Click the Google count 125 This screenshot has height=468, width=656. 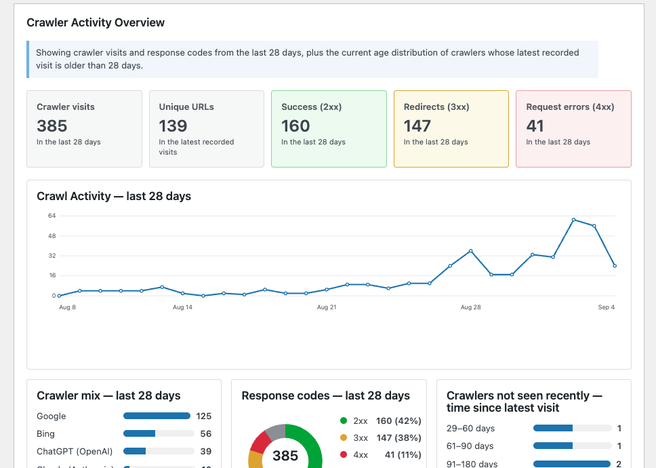[204, 416]
